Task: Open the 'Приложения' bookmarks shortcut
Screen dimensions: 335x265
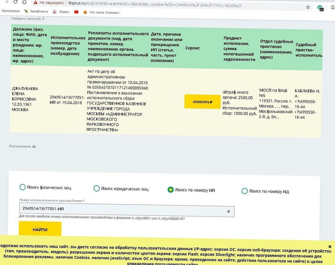Action: point(10,11)
